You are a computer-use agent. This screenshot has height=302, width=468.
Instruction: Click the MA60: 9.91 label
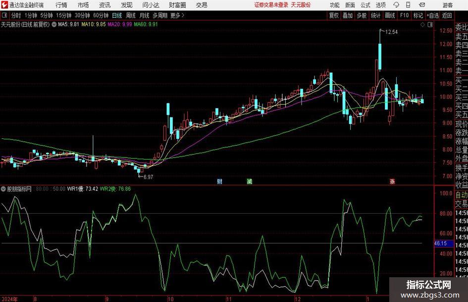(x=146, y=24)
